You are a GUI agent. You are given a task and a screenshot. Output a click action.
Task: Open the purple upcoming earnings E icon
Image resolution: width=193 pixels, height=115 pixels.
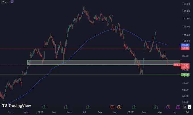point(178,107)
